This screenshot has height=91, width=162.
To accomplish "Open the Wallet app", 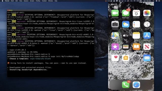I will (126, 47).
